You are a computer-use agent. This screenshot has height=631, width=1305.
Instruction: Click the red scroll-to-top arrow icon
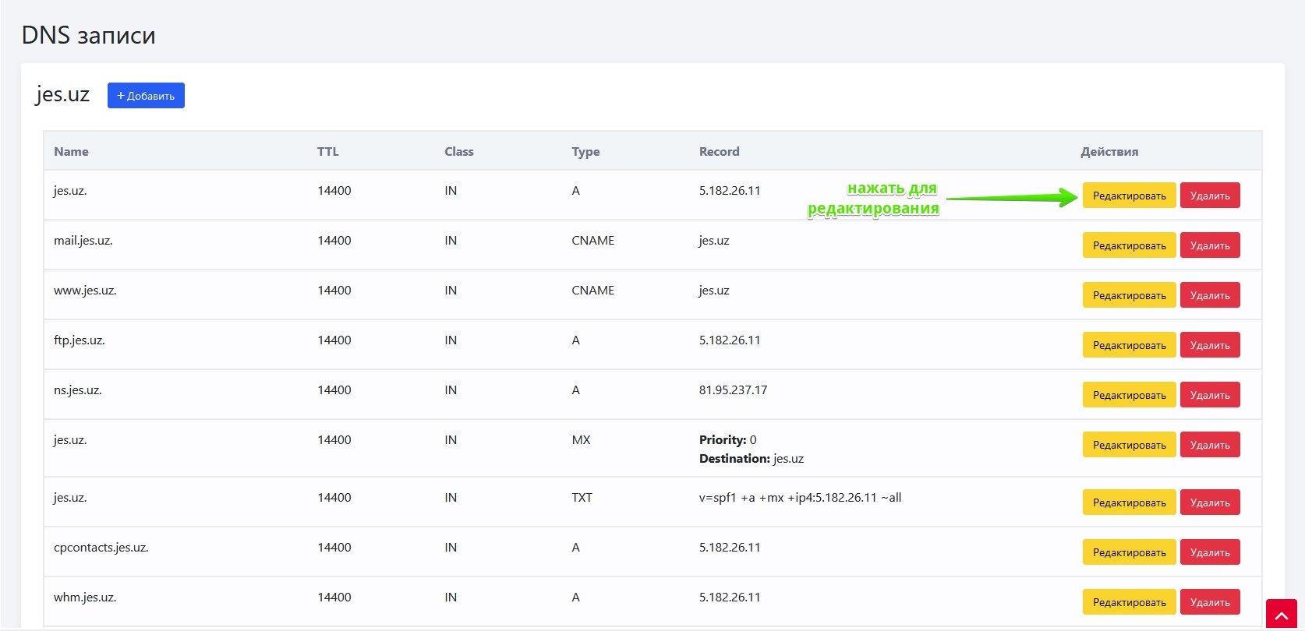(x=1281, y=614)
